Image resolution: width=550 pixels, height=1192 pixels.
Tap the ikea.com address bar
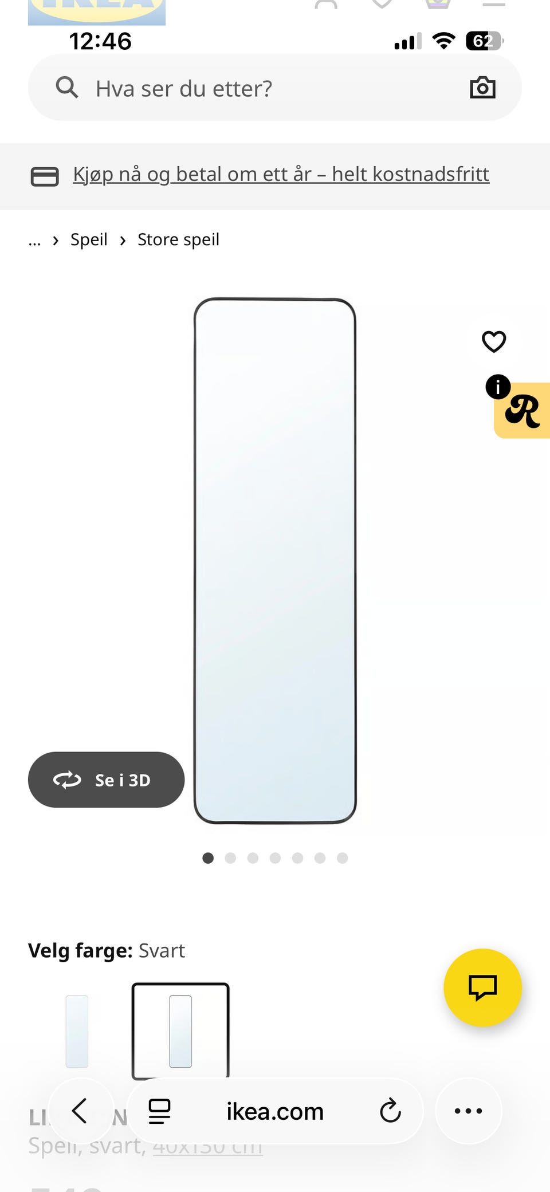pos(275,1111)
